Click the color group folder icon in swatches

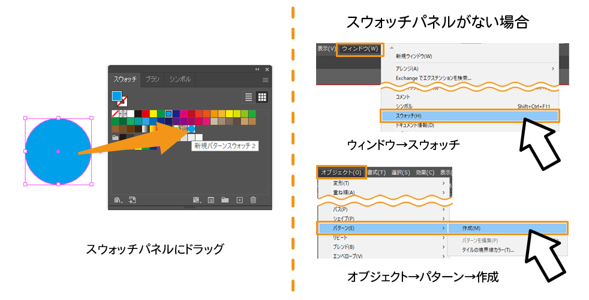point(115,137)
